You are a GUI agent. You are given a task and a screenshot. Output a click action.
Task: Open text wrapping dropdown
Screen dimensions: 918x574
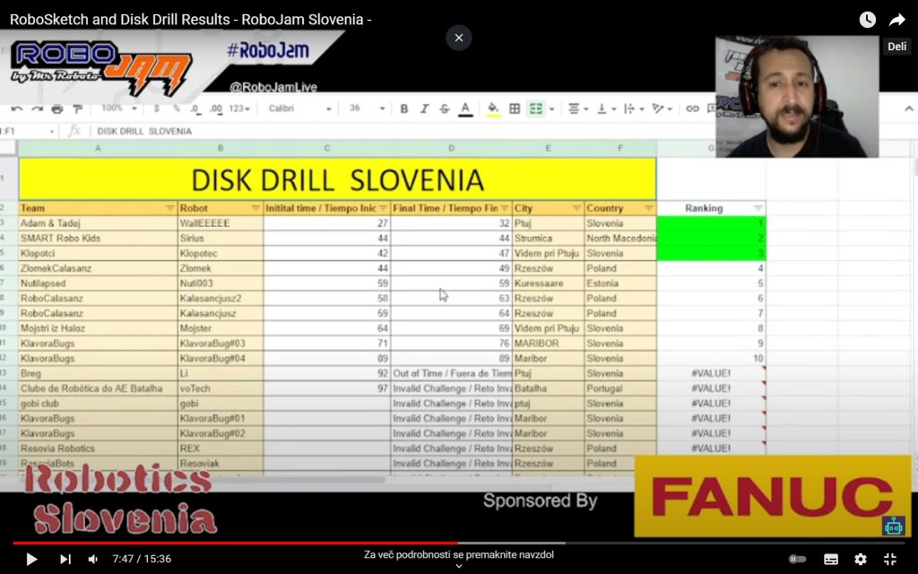[633, 109]
